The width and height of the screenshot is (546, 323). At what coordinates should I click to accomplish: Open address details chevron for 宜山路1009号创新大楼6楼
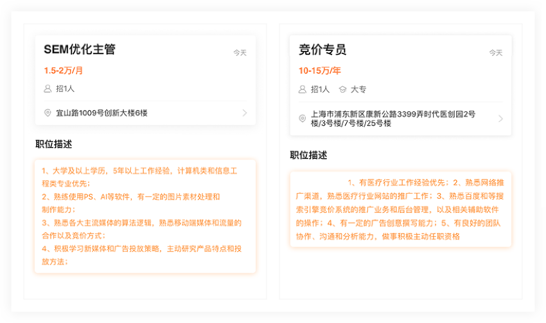point(245,113)
